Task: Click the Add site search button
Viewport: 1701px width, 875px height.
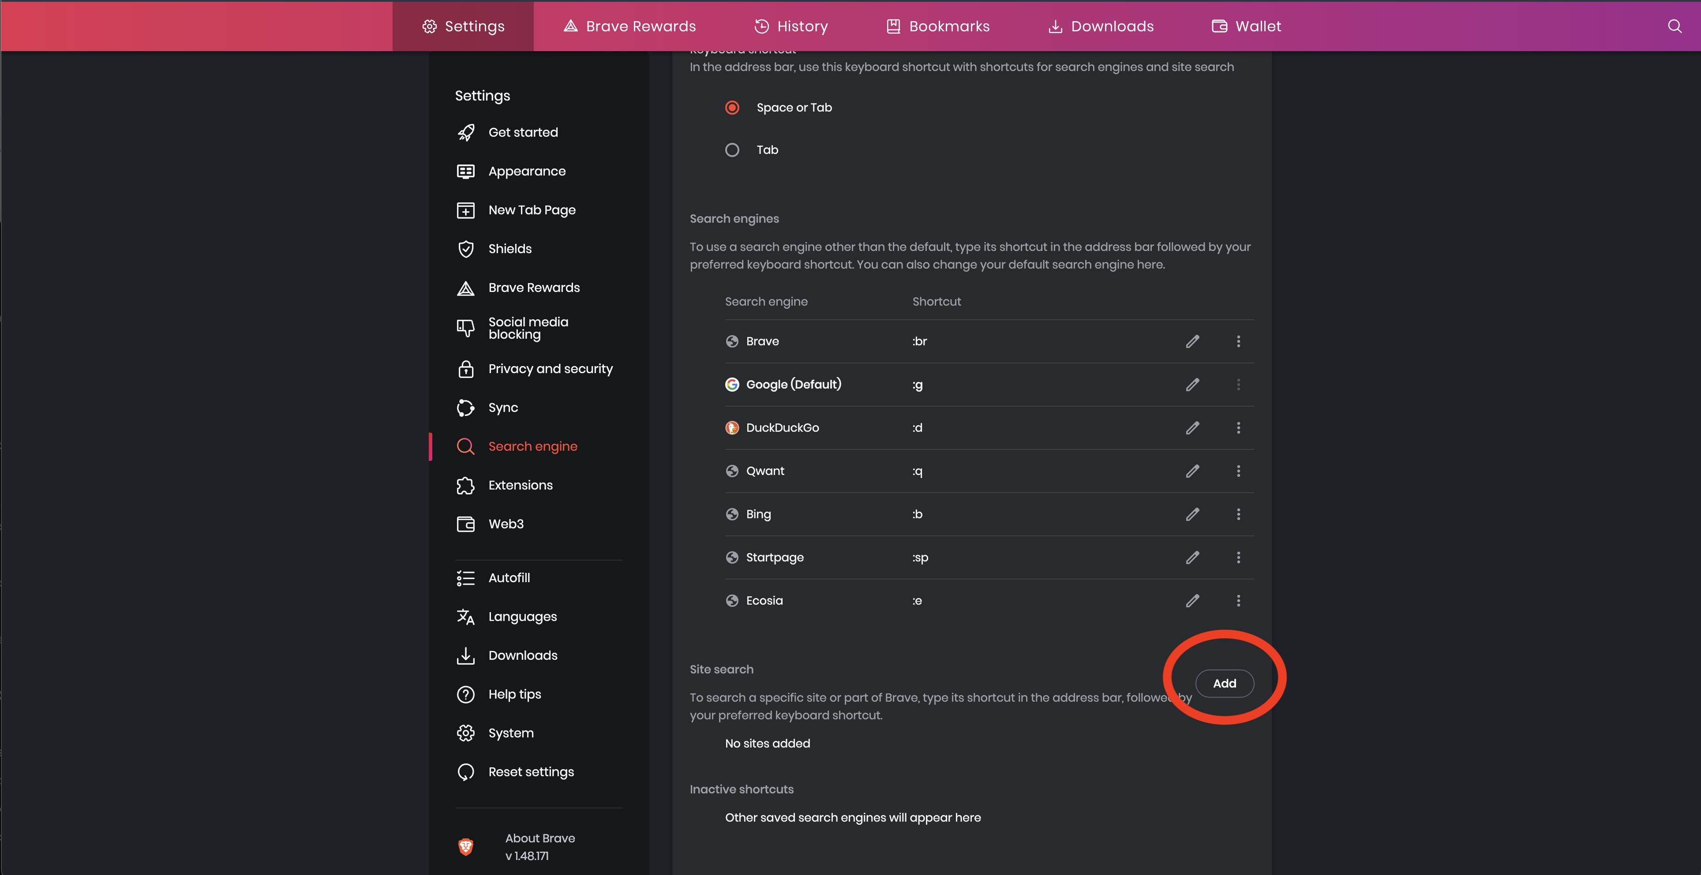Action: pos(1224,684)
